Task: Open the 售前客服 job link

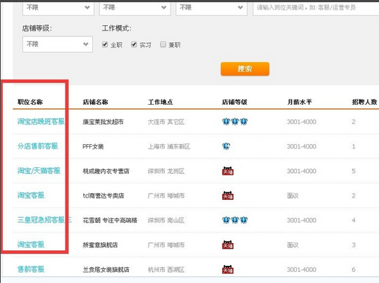Action: point(31,269)
